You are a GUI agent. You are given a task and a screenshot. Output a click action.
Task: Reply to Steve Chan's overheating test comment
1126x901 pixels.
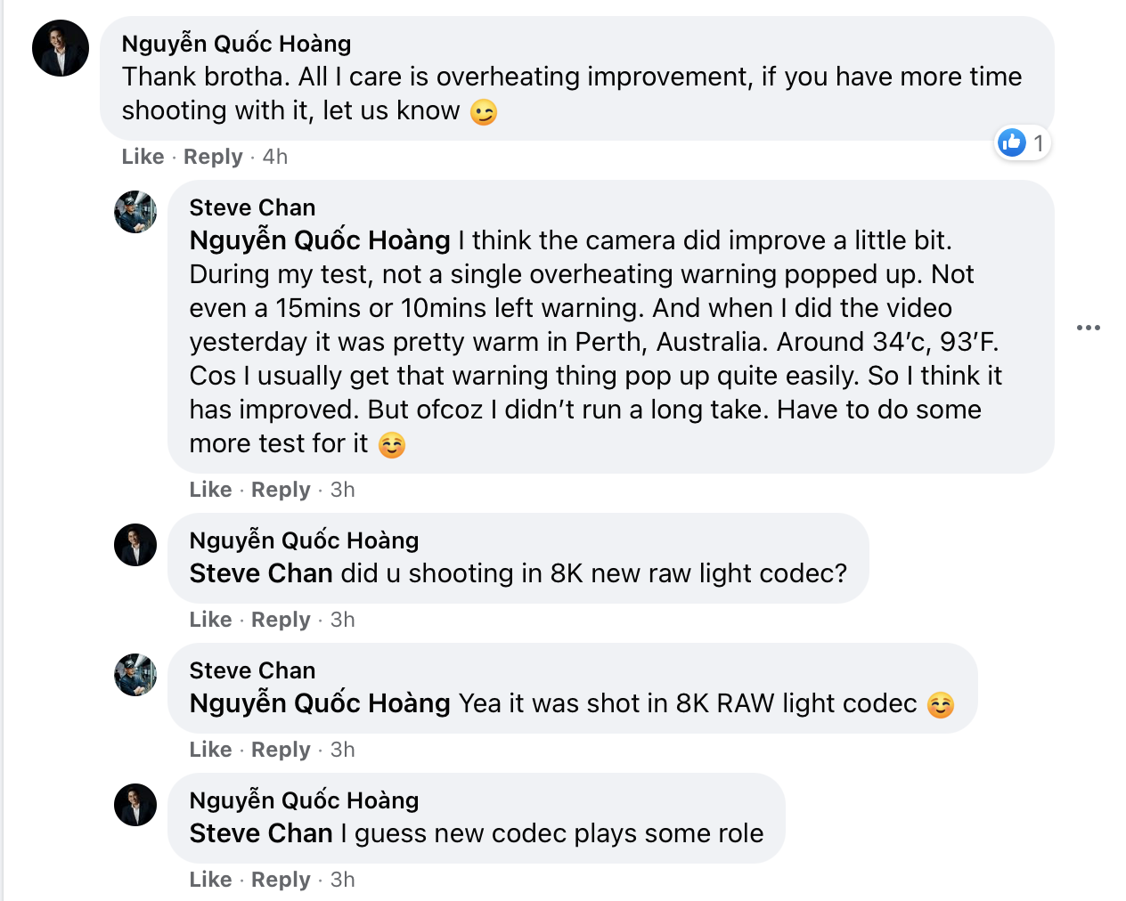(281, 490)
